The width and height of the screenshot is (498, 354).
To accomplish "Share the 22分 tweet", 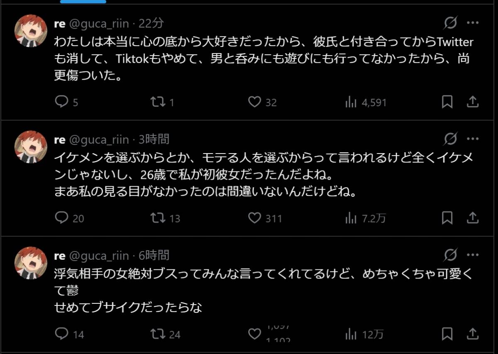I will point(473,102).
